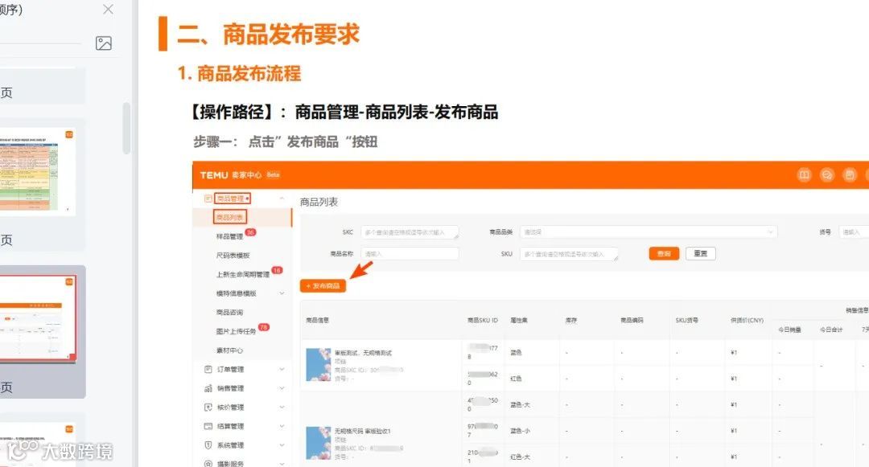Click the 属性集 column header
Image resolution: width=869 pixels, height=467 pixels.
519,321
